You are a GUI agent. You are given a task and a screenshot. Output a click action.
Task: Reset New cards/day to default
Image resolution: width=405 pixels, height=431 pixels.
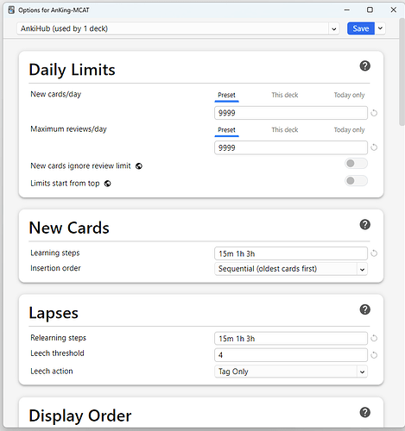coord(374,113)
